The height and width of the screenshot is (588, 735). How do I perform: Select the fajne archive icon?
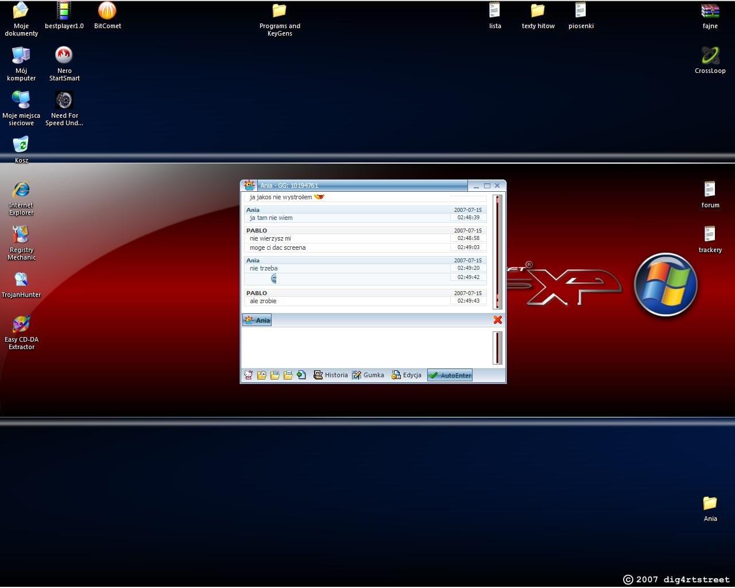click(x=710, y=16)
